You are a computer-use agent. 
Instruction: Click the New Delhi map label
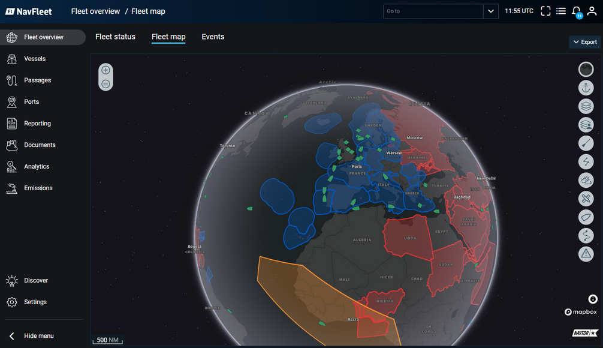coord(486,179)
